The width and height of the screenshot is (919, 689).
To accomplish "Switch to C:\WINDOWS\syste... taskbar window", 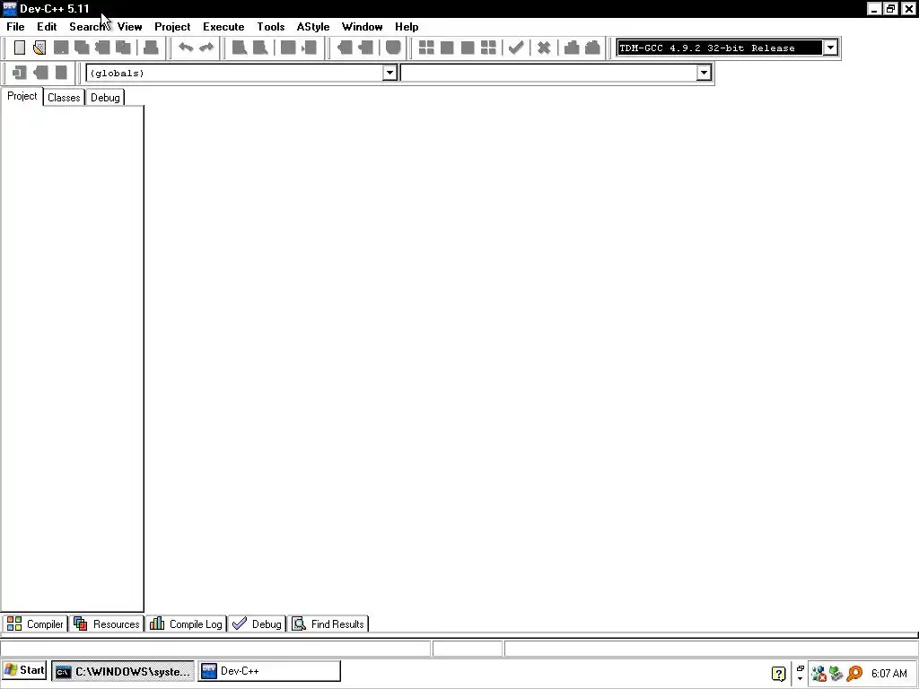I will 123,671.
